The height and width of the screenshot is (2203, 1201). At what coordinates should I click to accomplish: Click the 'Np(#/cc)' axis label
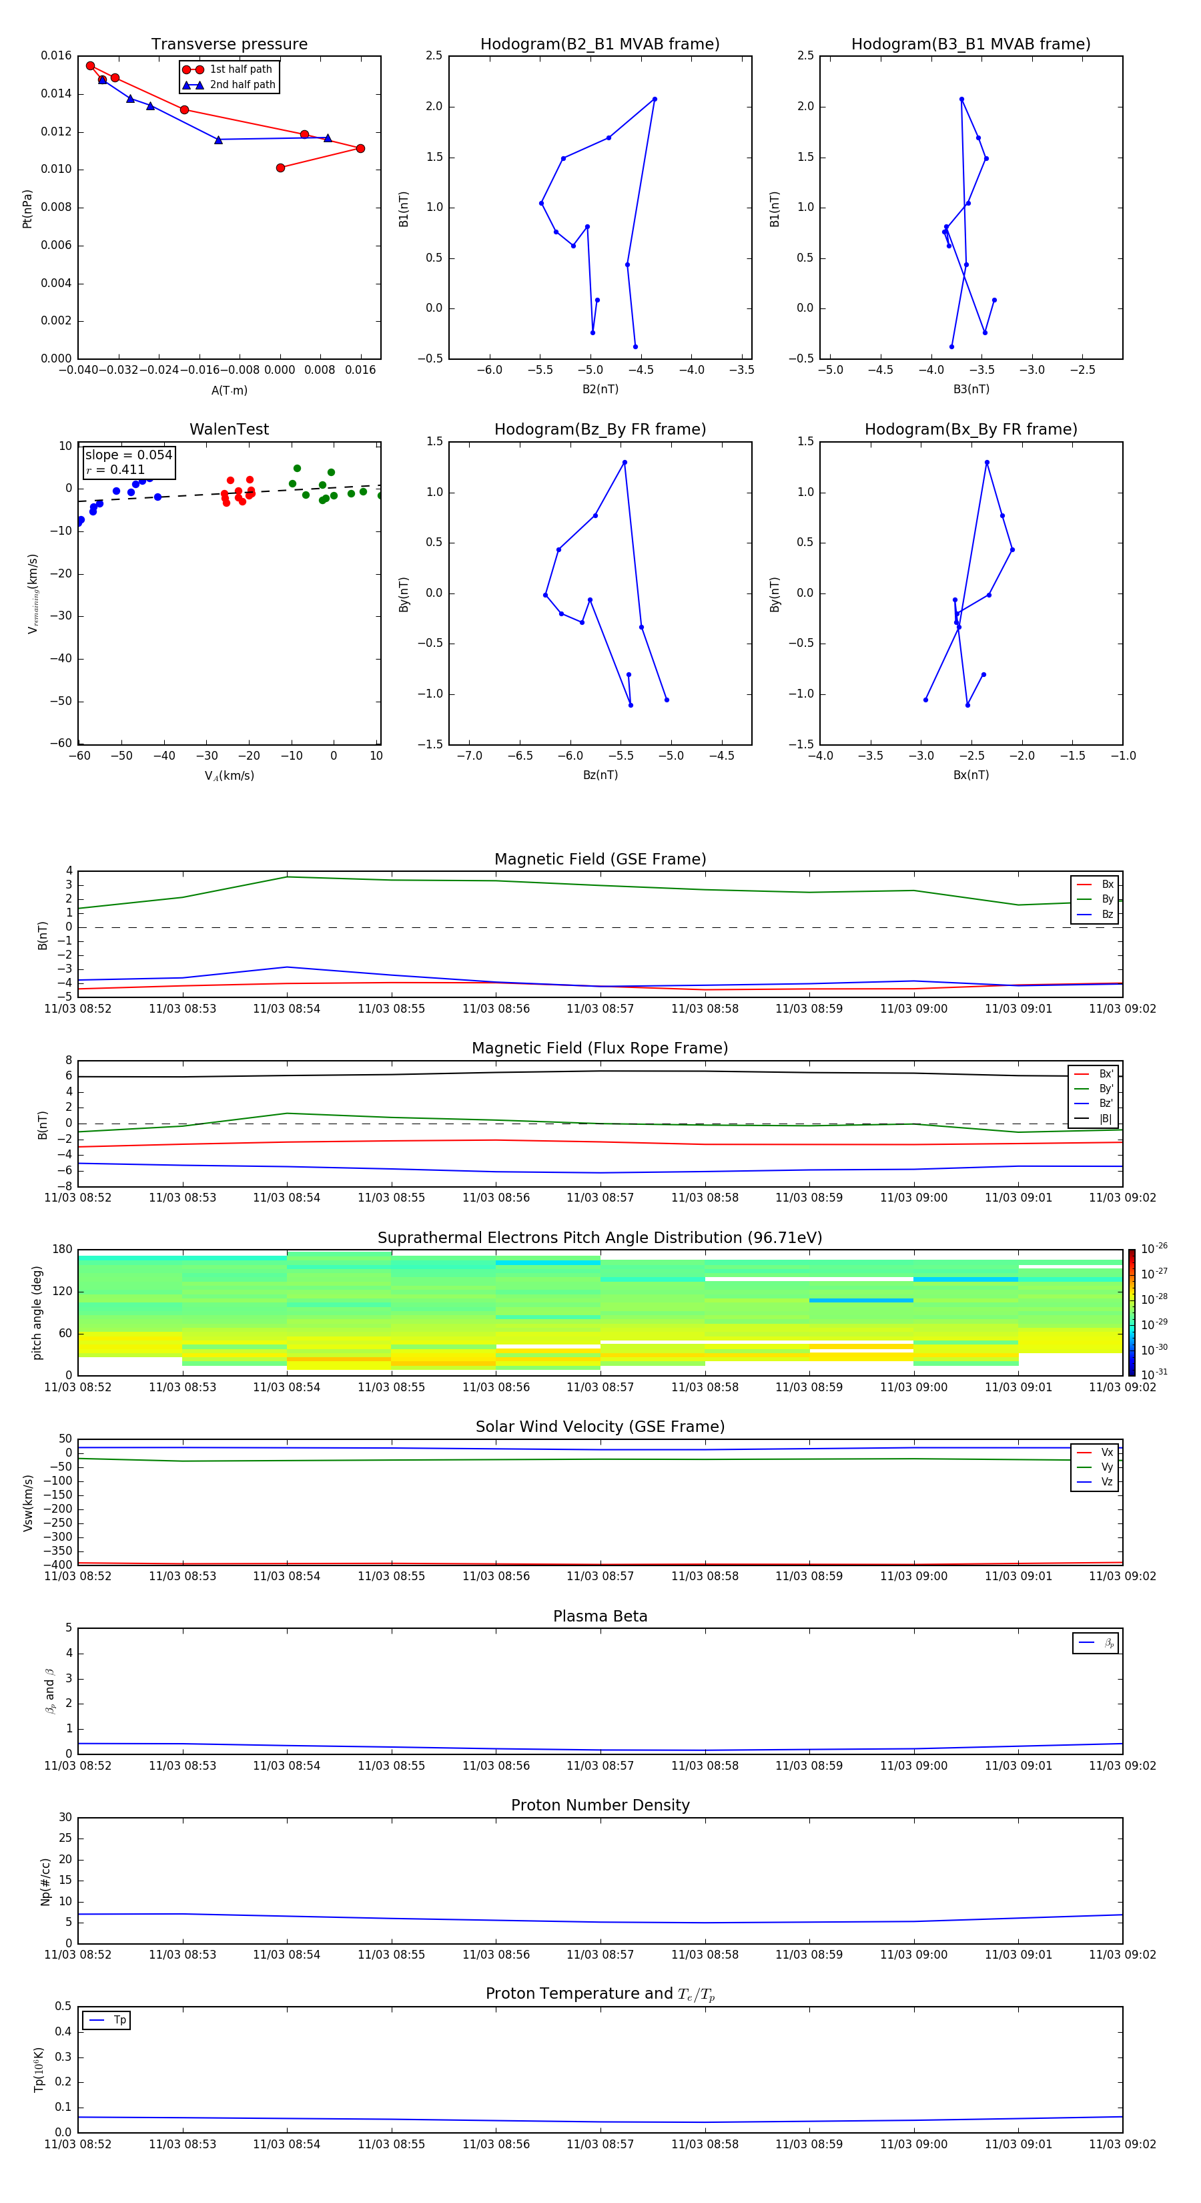tap(45, 1881)
